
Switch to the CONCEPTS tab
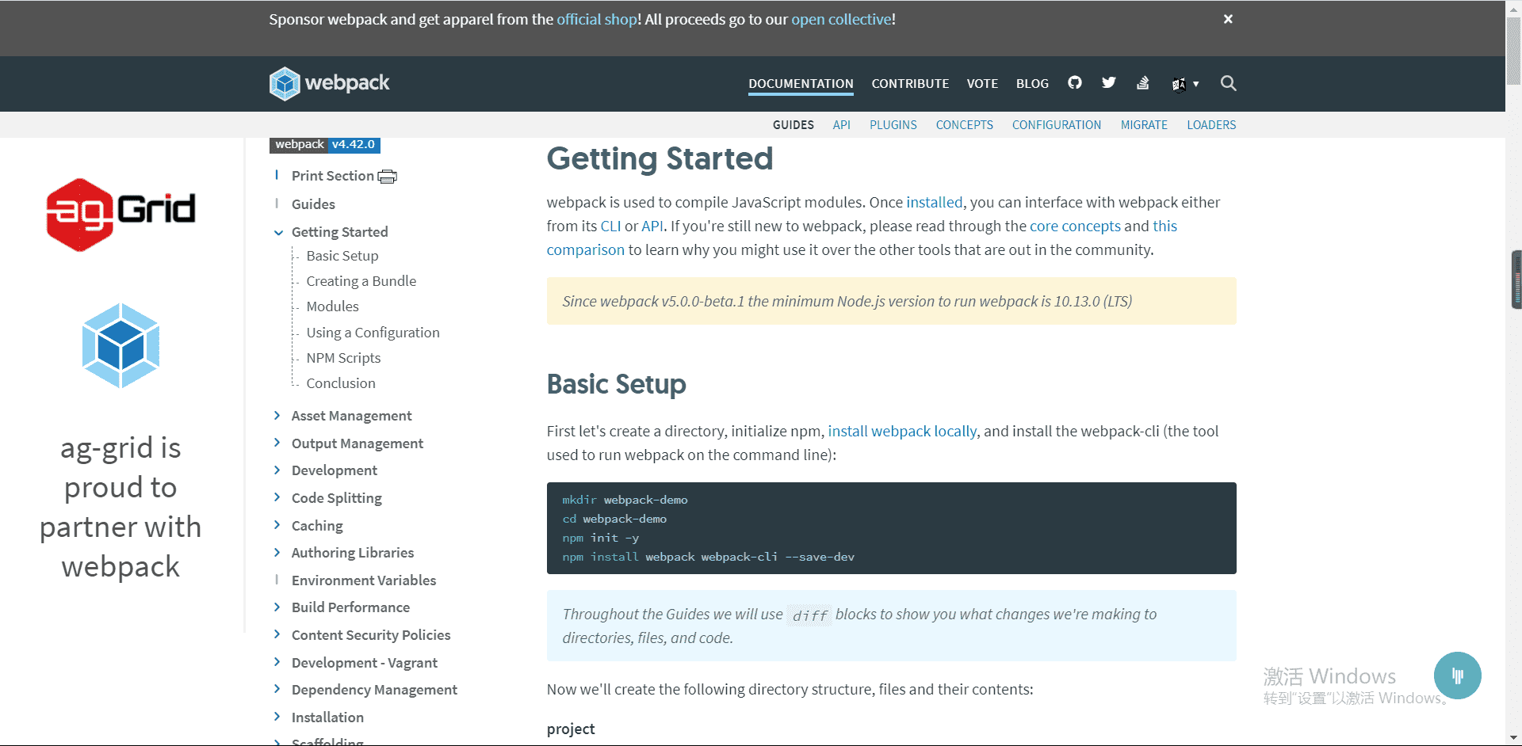pyautogui.click(x=964, y=125)
